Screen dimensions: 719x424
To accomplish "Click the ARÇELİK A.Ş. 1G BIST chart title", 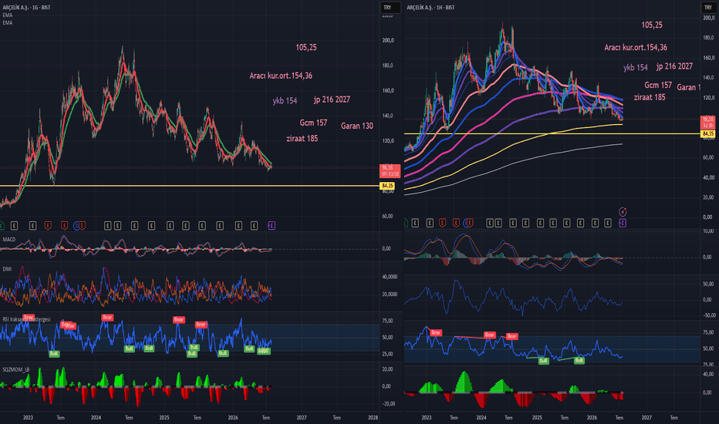I will [x=26, y=8].
